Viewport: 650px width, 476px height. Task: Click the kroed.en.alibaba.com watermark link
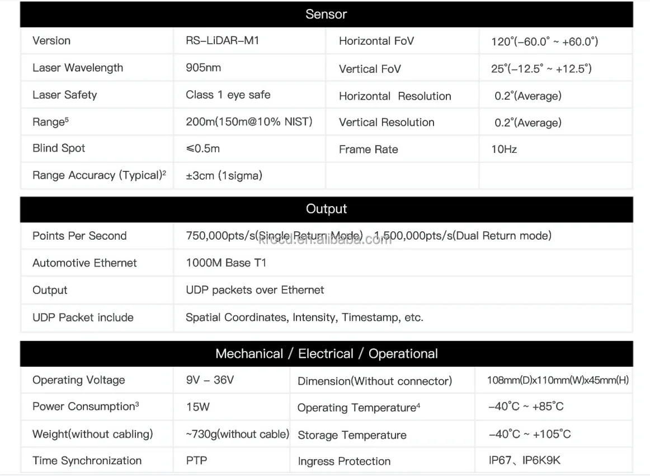pos(325,240)
